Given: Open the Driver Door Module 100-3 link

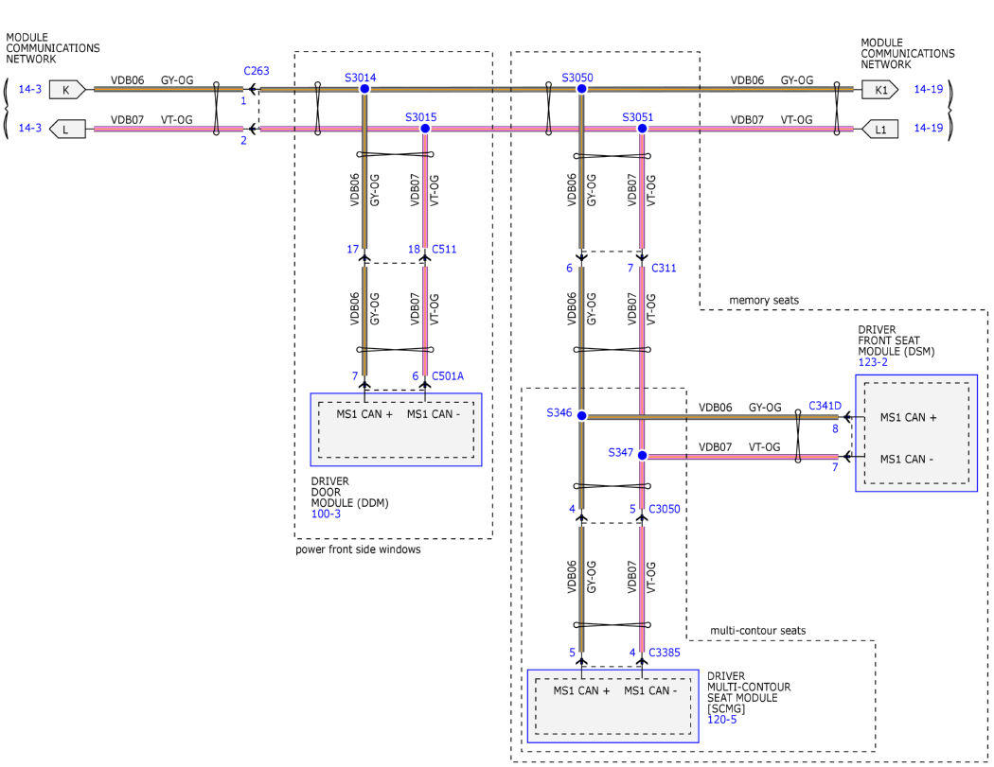Looking at the screenshot, I should [326, 514].
